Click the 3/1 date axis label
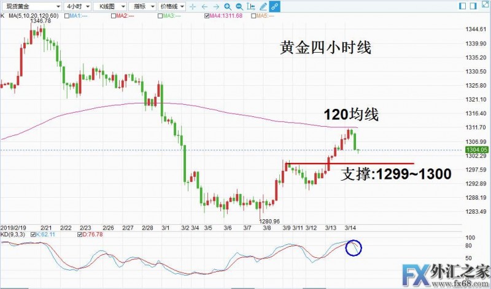 165,228
